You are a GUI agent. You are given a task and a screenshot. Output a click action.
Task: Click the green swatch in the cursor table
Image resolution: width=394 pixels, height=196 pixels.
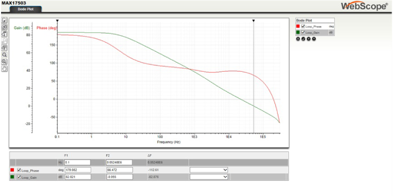tap(12, 177)
